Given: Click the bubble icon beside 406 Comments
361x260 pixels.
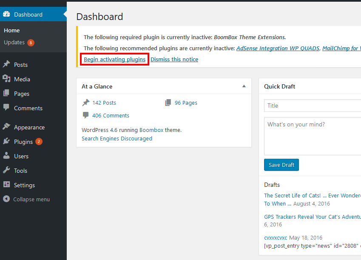Looking at the screenshot, I should coord(85,115).
